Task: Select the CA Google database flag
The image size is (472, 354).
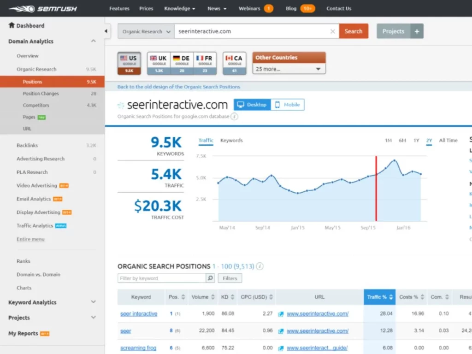Action: click(x=234, y=63)
